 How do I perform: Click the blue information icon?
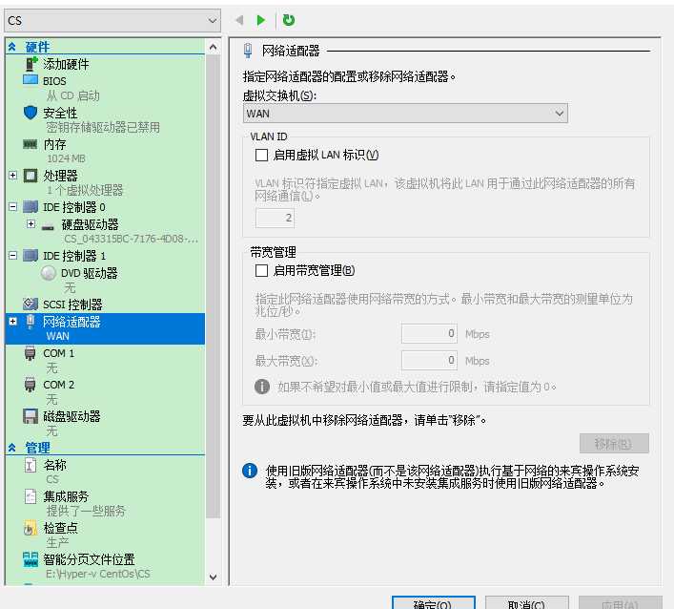[250, 471]
